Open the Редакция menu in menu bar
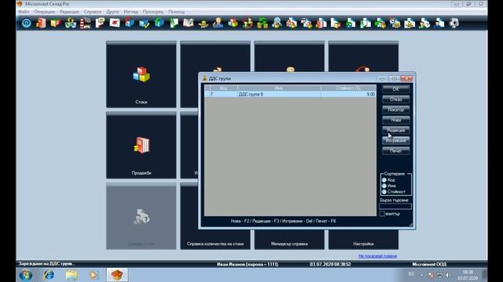The image size is (503, 282). (69, 12)
